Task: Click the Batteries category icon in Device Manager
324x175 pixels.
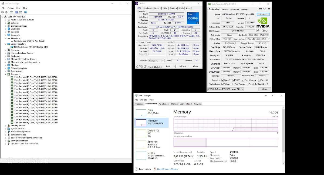Action: [x=9, y=23]
